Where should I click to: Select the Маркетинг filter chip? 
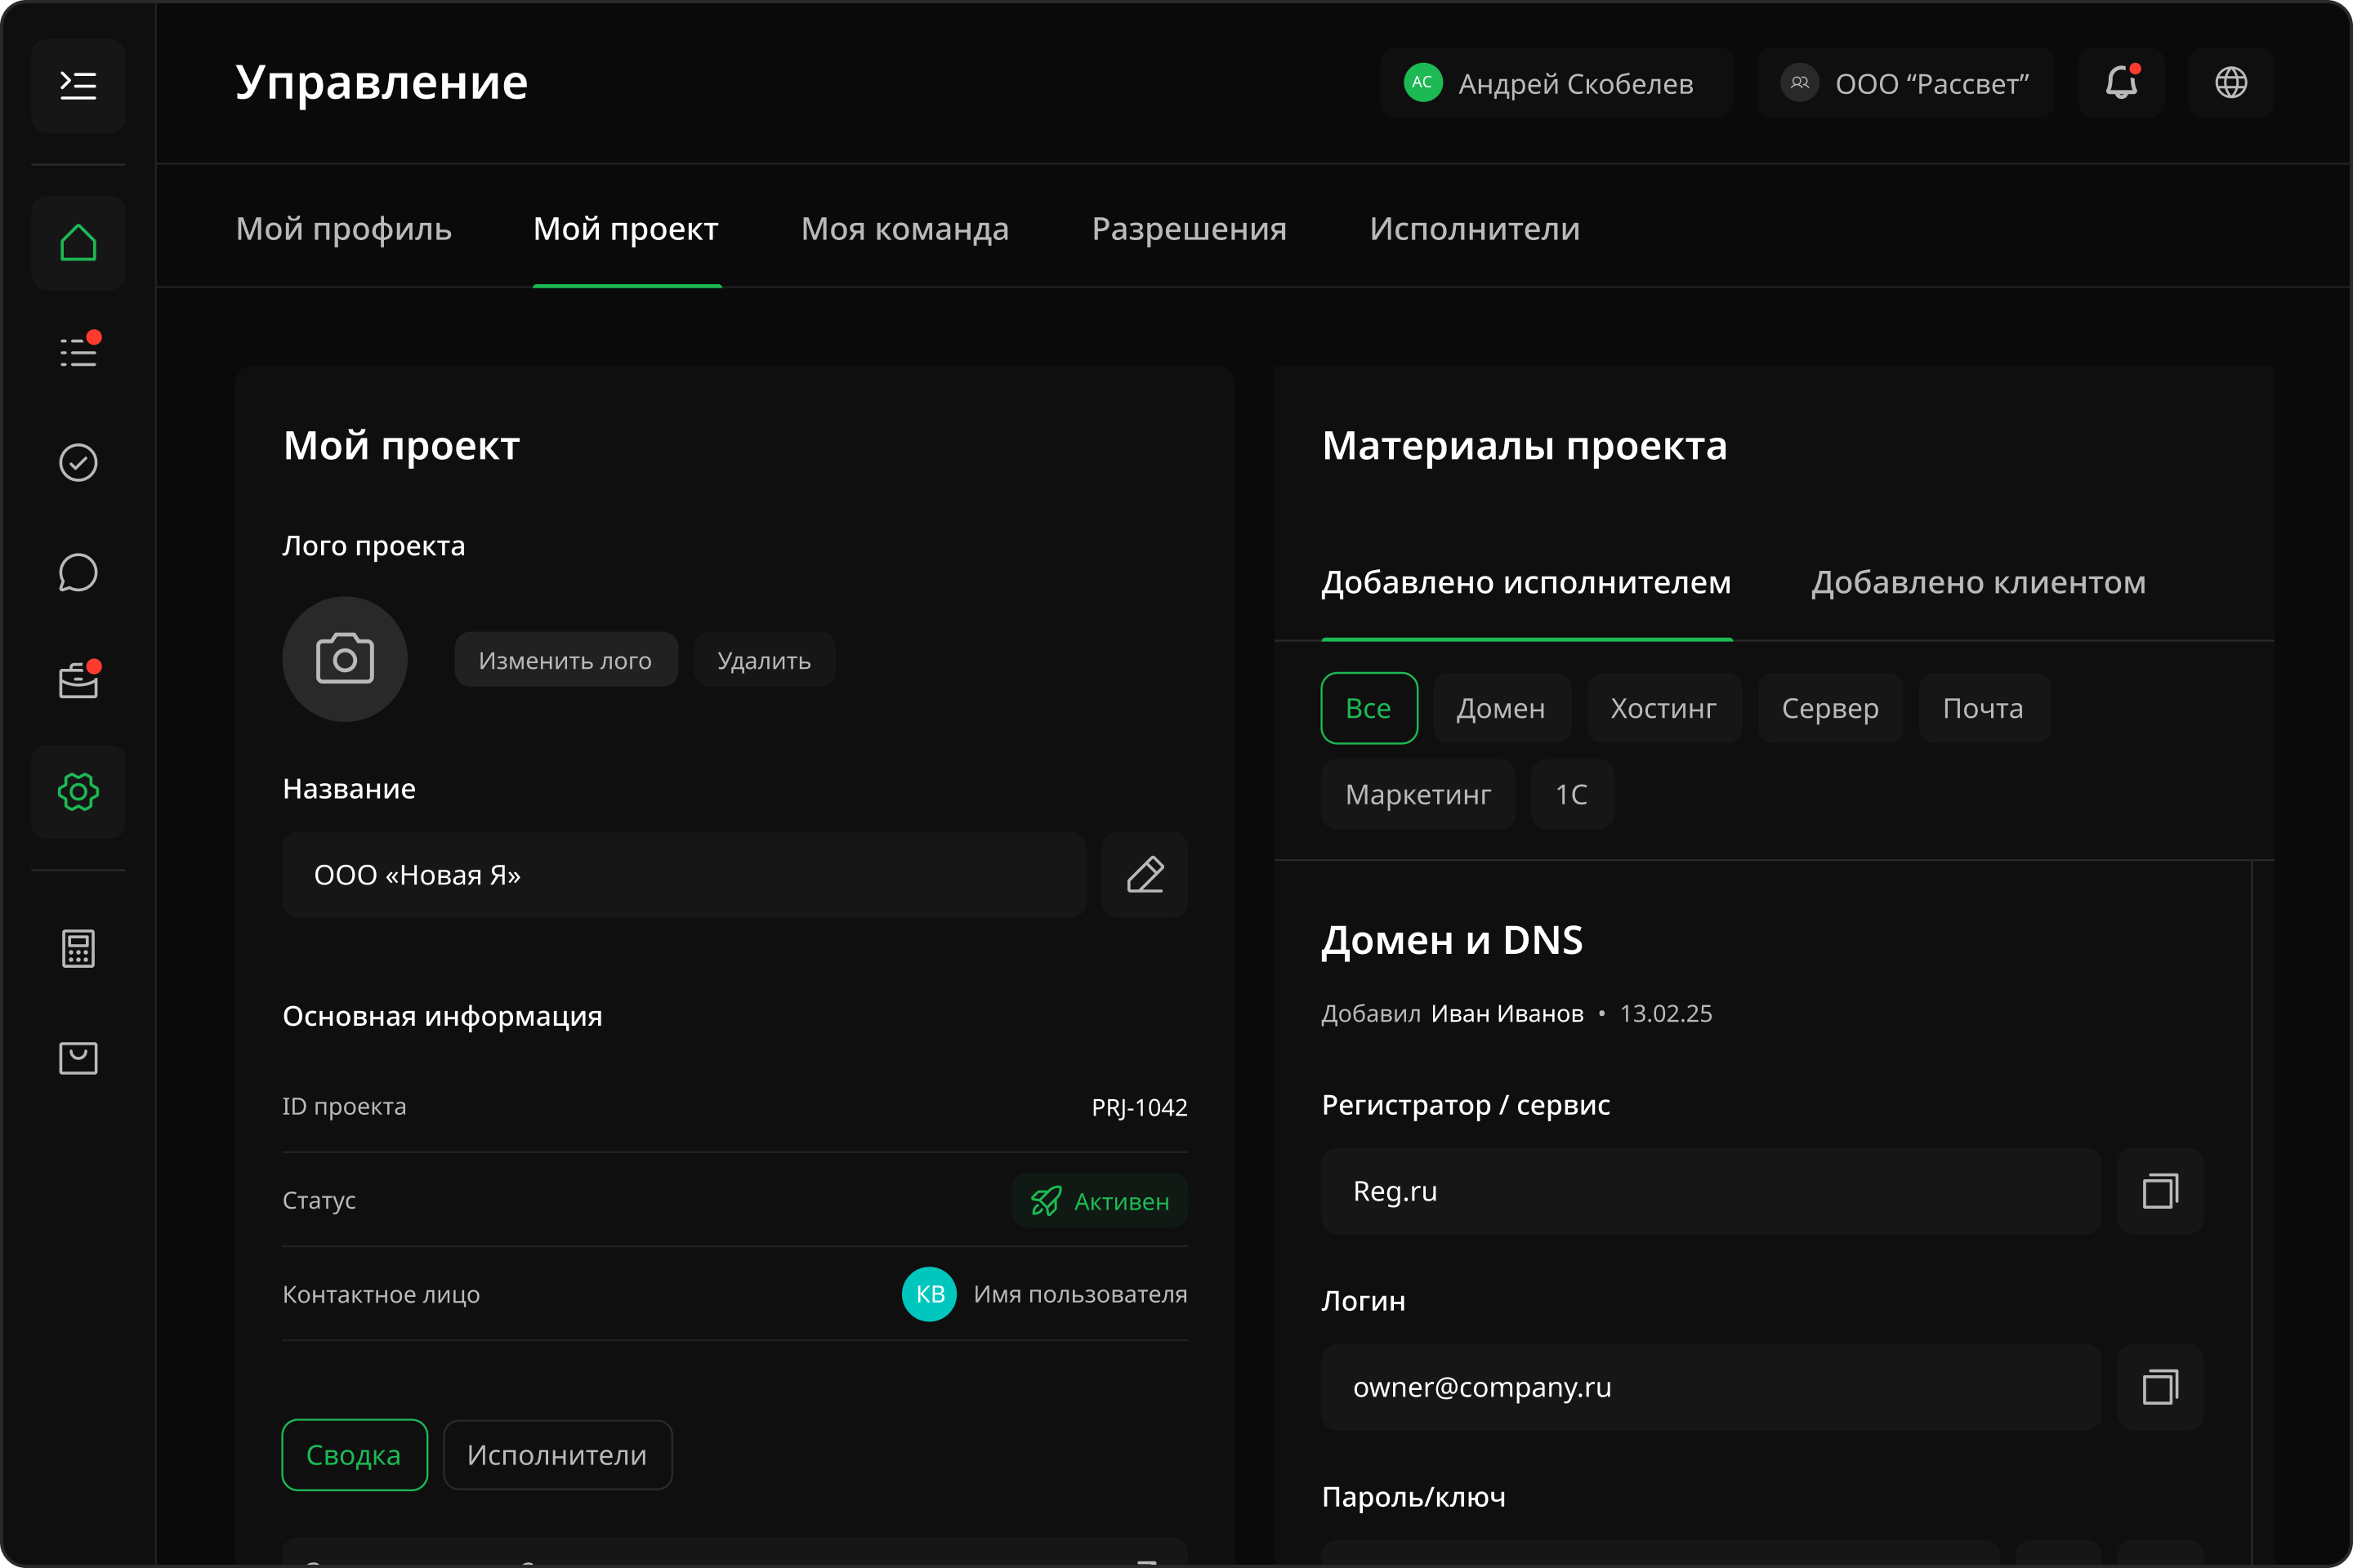pyautogui.click(x=1418, y=794)
